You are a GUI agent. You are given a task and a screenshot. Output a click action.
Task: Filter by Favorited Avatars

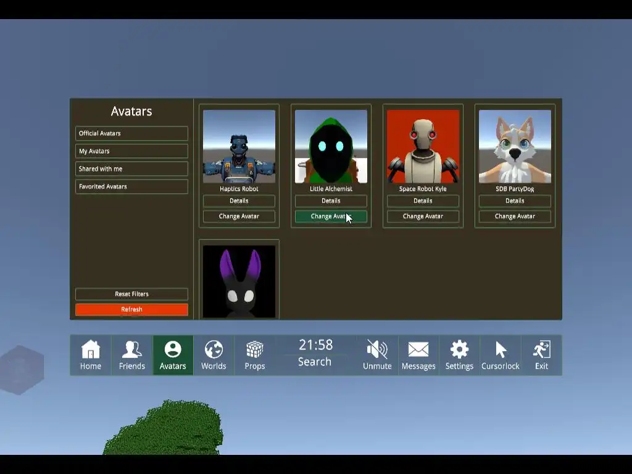[132, 186]
